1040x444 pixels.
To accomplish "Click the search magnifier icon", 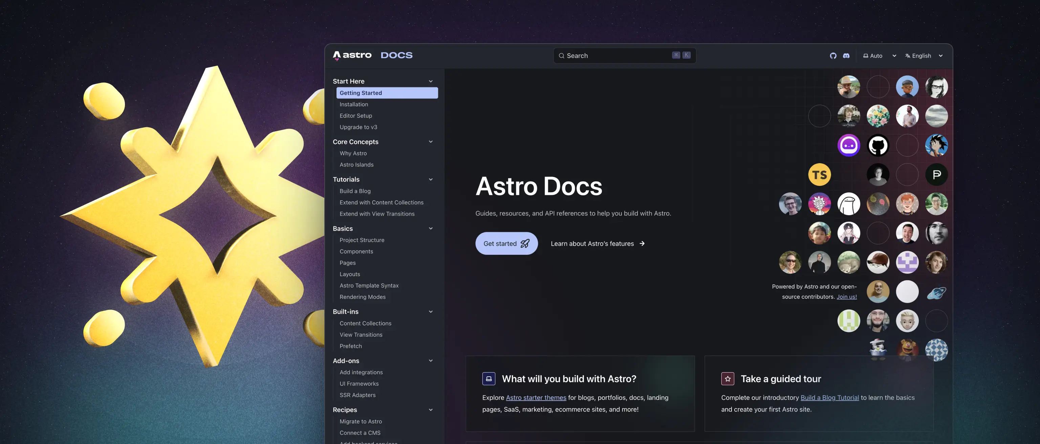I will (x=562, y=56).
